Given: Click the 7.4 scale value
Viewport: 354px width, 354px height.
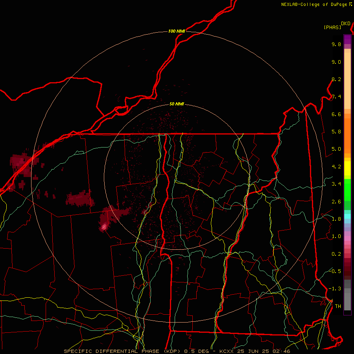Looking at the screenshot, I should coord(336,97).
